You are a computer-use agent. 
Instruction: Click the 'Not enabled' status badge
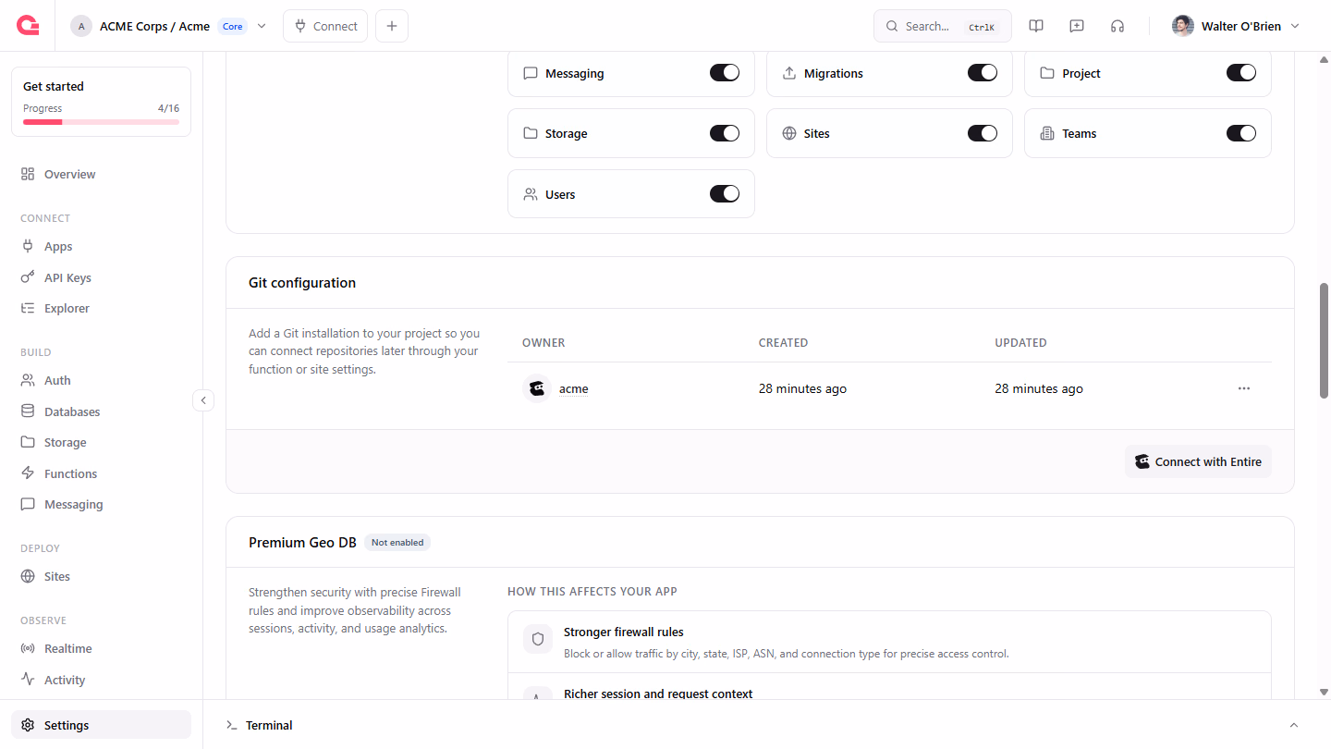coord(397,543)
